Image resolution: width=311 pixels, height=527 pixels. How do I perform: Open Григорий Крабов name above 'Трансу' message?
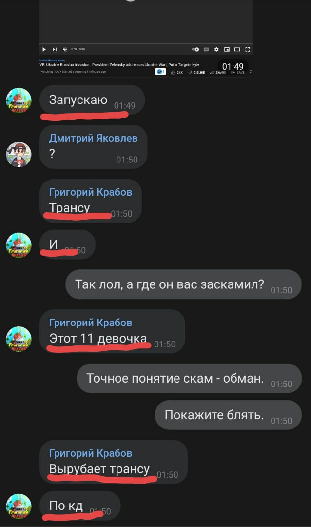pos(91,192)
